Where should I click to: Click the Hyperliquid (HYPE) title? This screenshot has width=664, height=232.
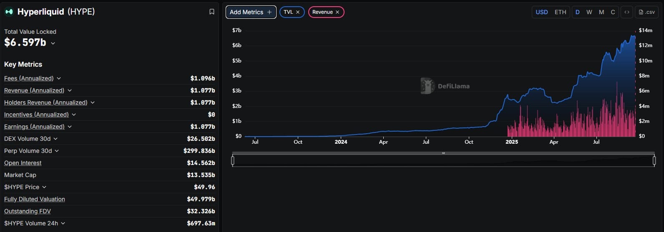[x=56, y=12]
